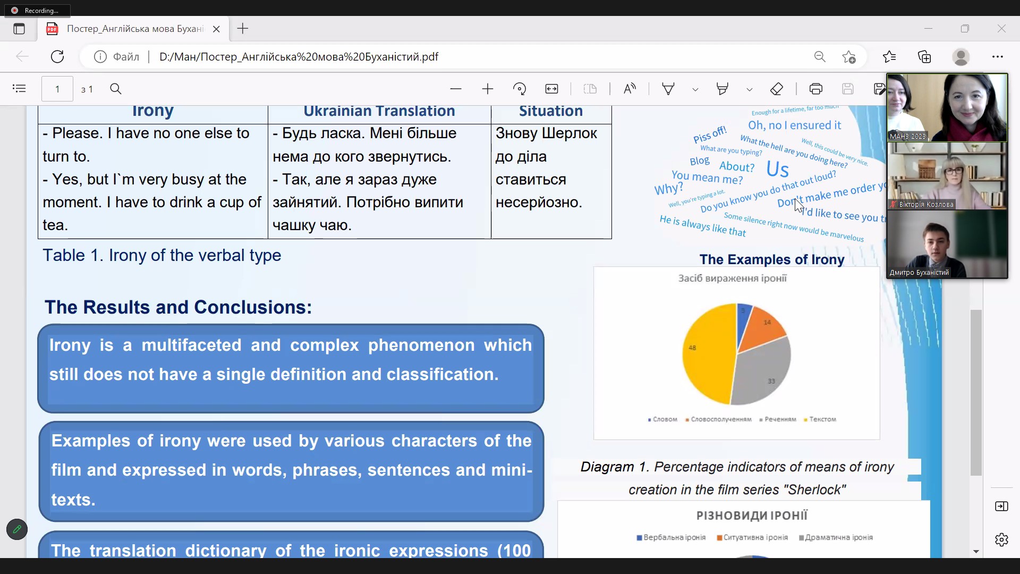Select the Highlight marker tool
The height and width of the screenshot is (574, 1020).
pyautogui.click(x=722, y=89)
